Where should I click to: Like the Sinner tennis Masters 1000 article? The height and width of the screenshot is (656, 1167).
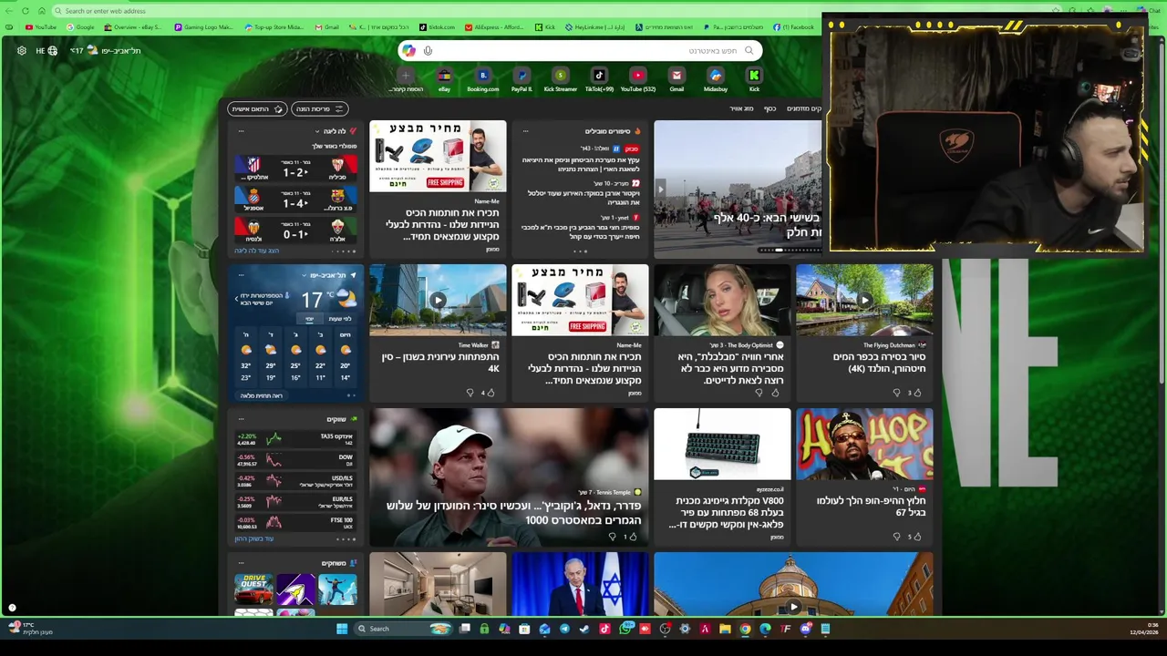pyautogui.click(x=631, y=537)
